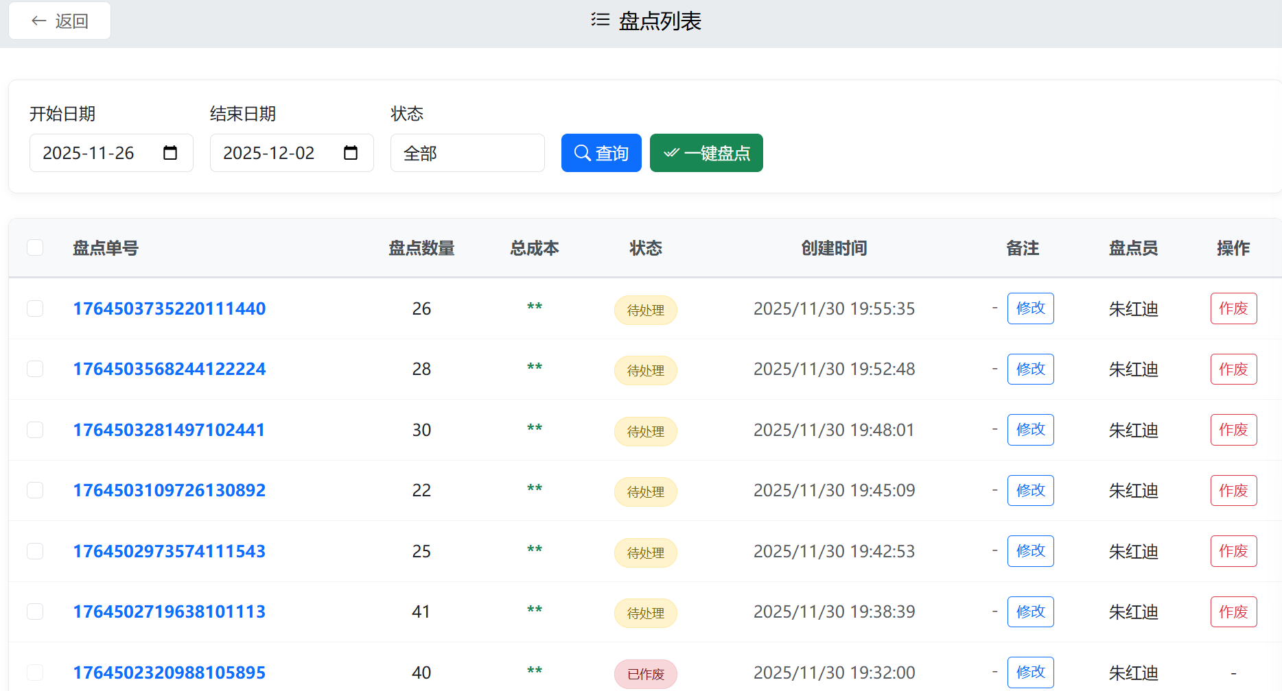Check the select-all checkbox in table header
This screenshot has width=1282, height=691.
[35, 247]
